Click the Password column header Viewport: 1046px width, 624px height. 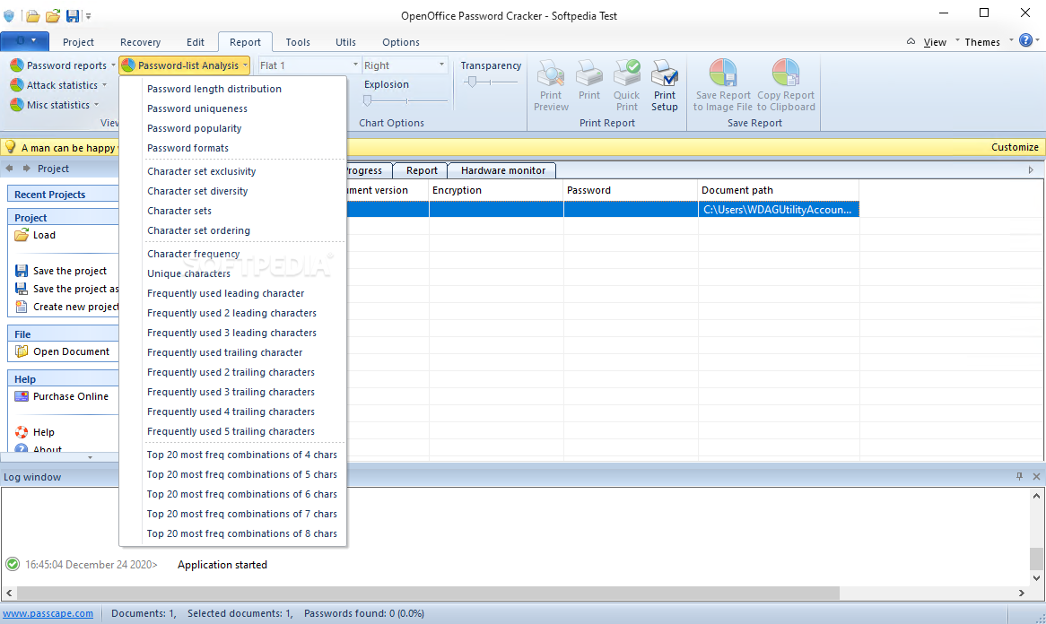coord(631,190)
